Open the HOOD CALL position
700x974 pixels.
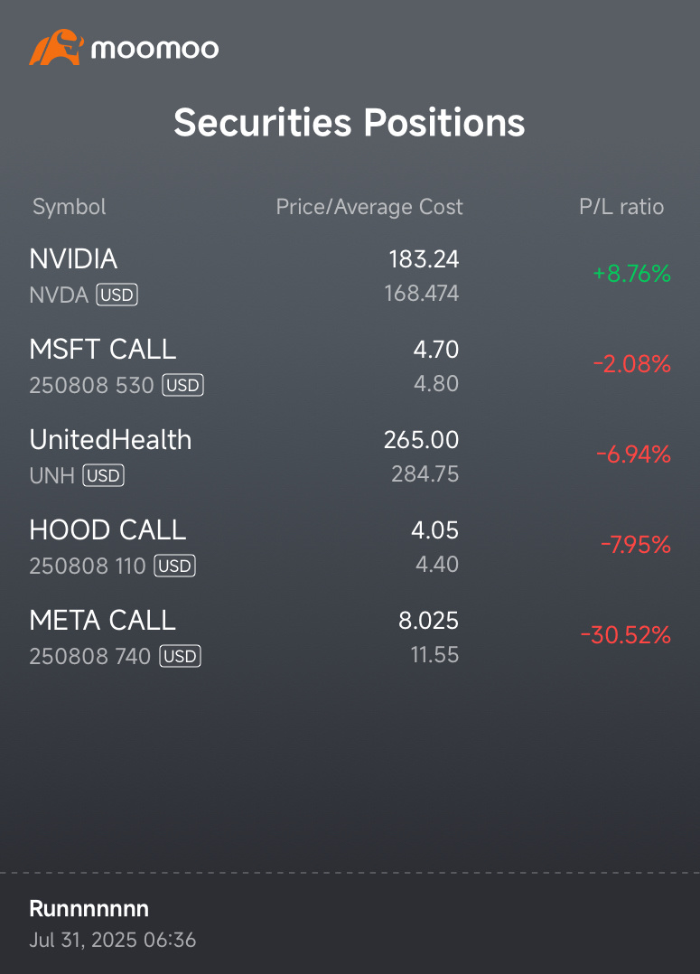click(350, 547)
